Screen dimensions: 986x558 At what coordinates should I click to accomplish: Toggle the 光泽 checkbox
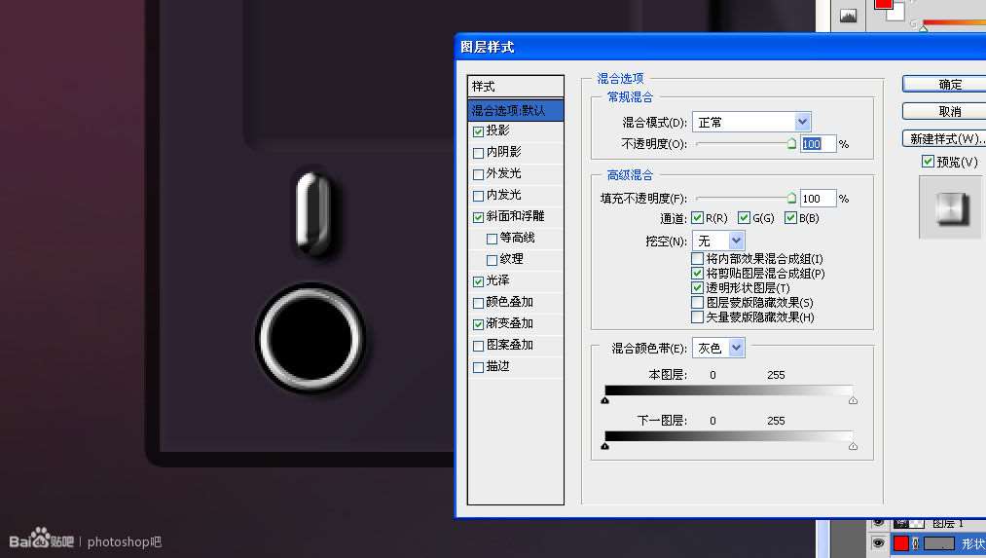(478, 281)
